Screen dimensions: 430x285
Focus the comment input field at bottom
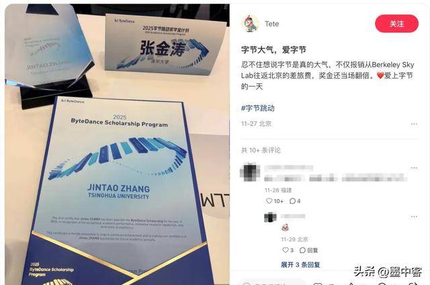pos(271,283)
